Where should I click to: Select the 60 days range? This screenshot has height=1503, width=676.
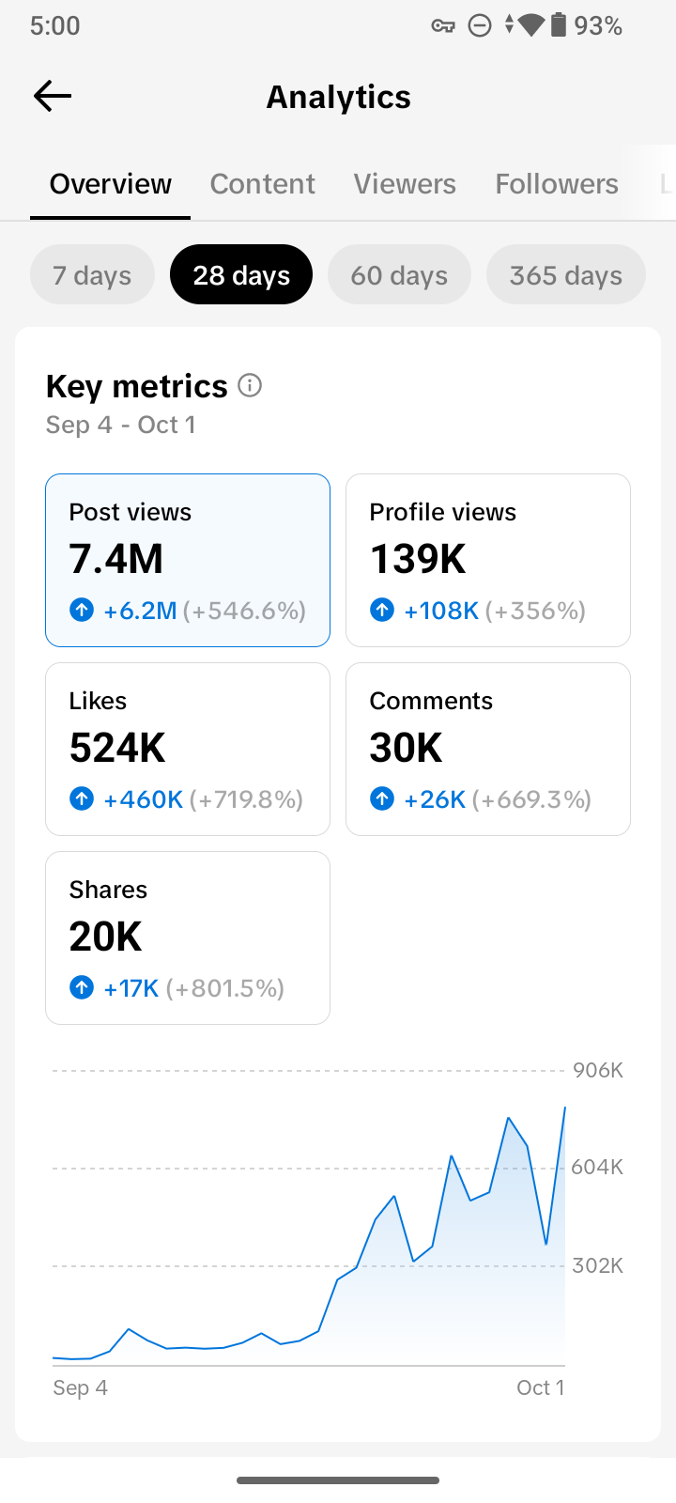tap(399, 275)
